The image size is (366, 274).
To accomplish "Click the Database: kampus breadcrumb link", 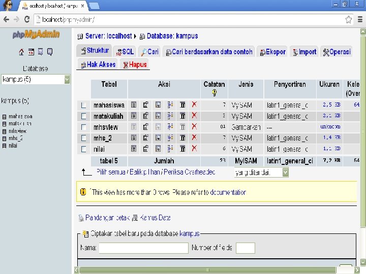I will tap(172, 36).
